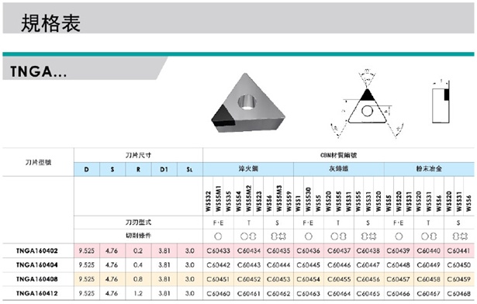477x304 pixels.
Task: Click the TNGA... section heading
Action: [38, 72]
